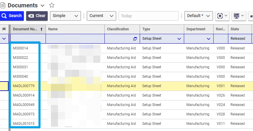Open the display monitor layout icon menu
Screen dimensions: 253x131
tap(239, 16)
